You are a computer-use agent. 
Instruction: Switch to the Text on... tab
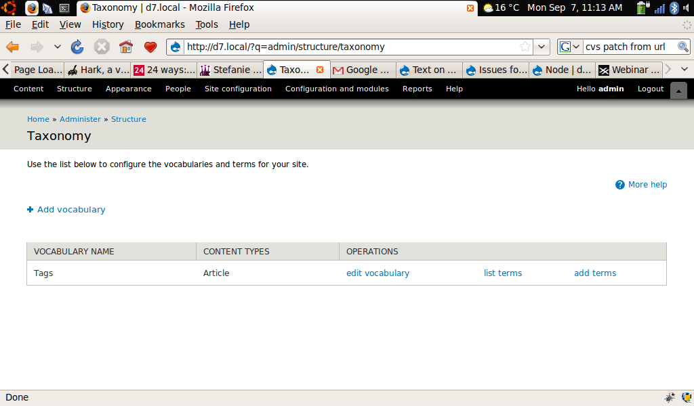click(429, 70)
